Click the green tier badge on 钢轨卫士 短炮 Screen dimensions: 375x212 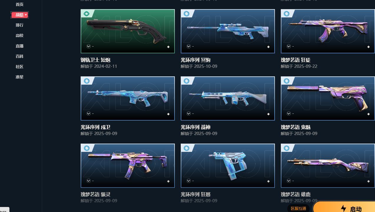[87, 14]
